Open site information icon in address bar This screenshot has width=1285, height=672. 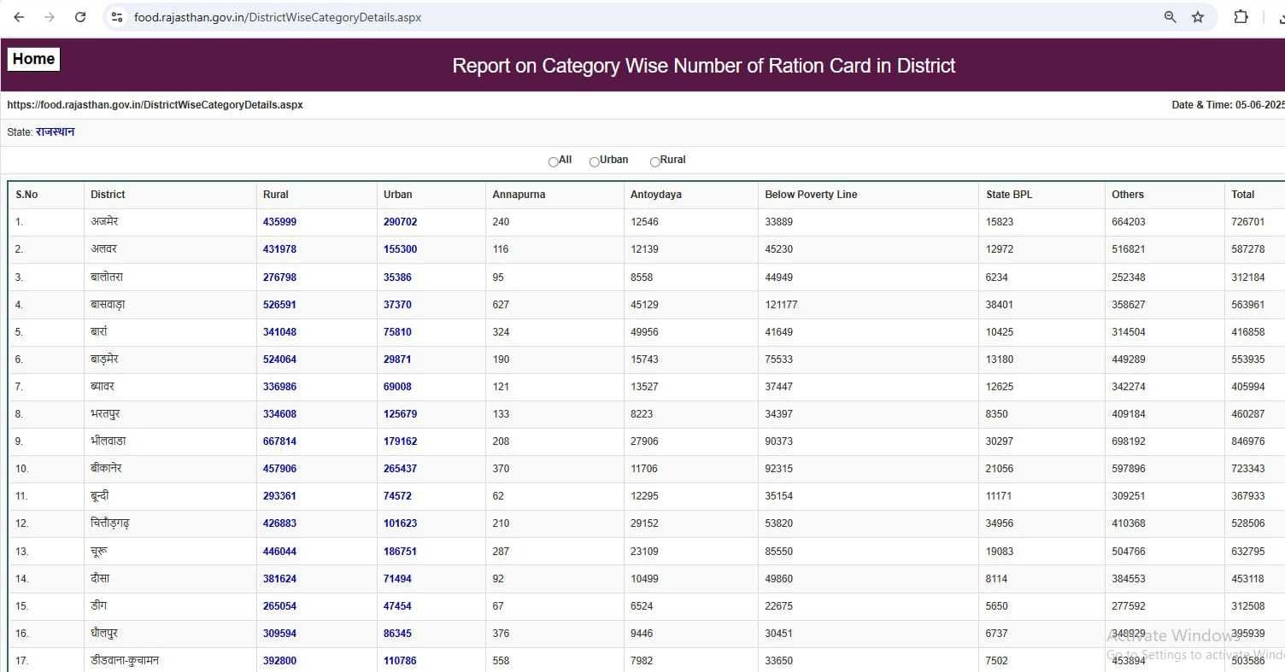click(x=118, y=17)
